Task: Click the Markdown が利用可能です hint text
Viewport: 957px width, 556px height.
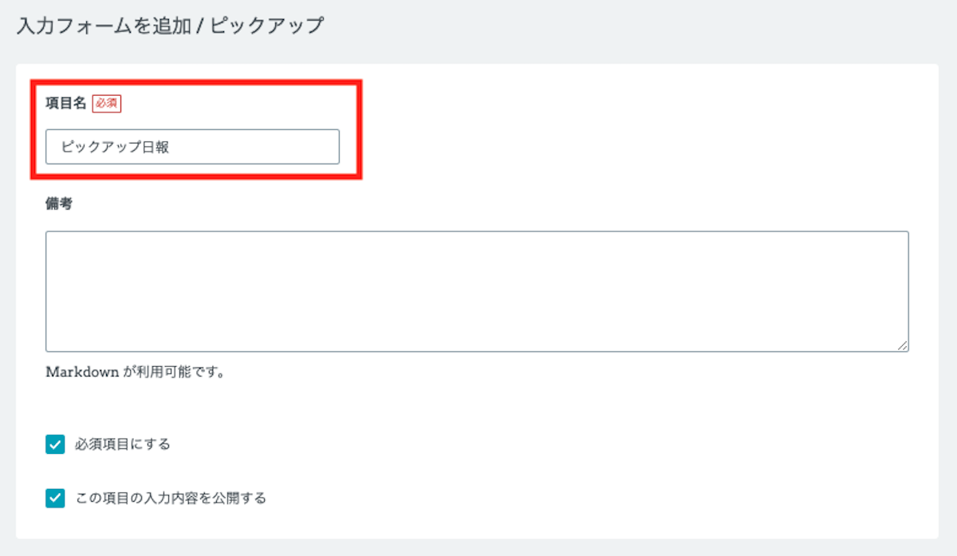Action: [x=135, y=372]
